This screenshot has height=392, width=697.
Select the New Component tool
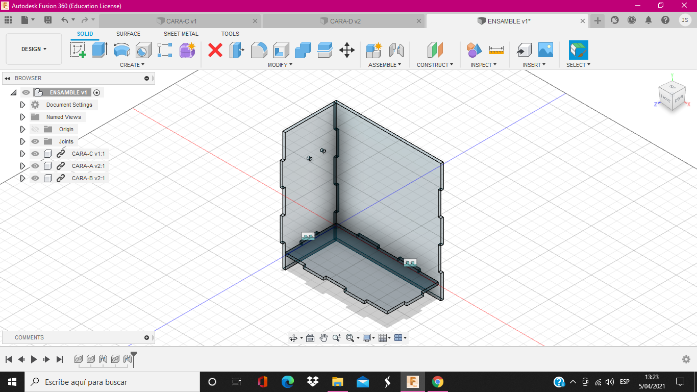tap(374, 50)
